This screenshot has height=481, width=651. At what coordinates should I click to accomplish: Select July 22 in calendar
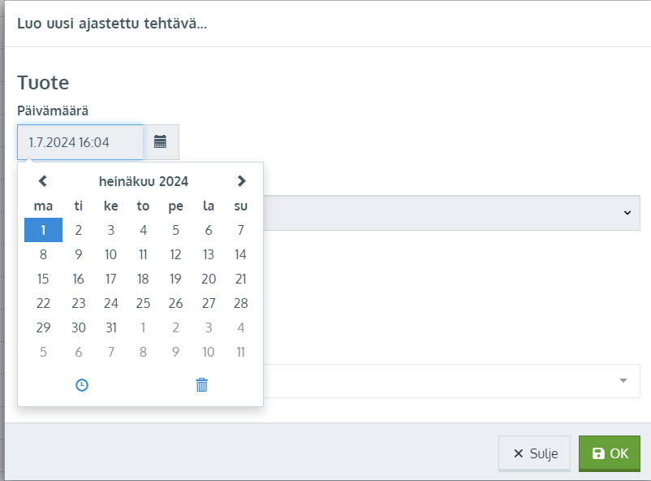click(43, 304)
